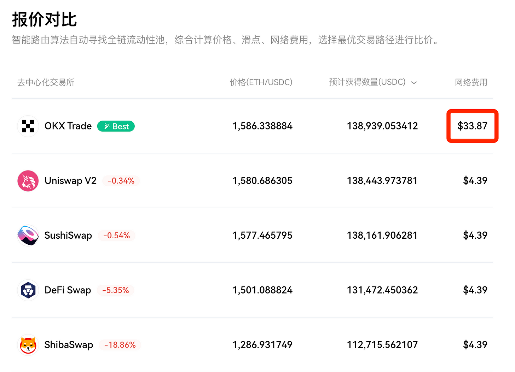Screen dimensions: 515x372
Task: Click amount 138,939.053412 for OKX Trade
Action: [x=382, y=126]
